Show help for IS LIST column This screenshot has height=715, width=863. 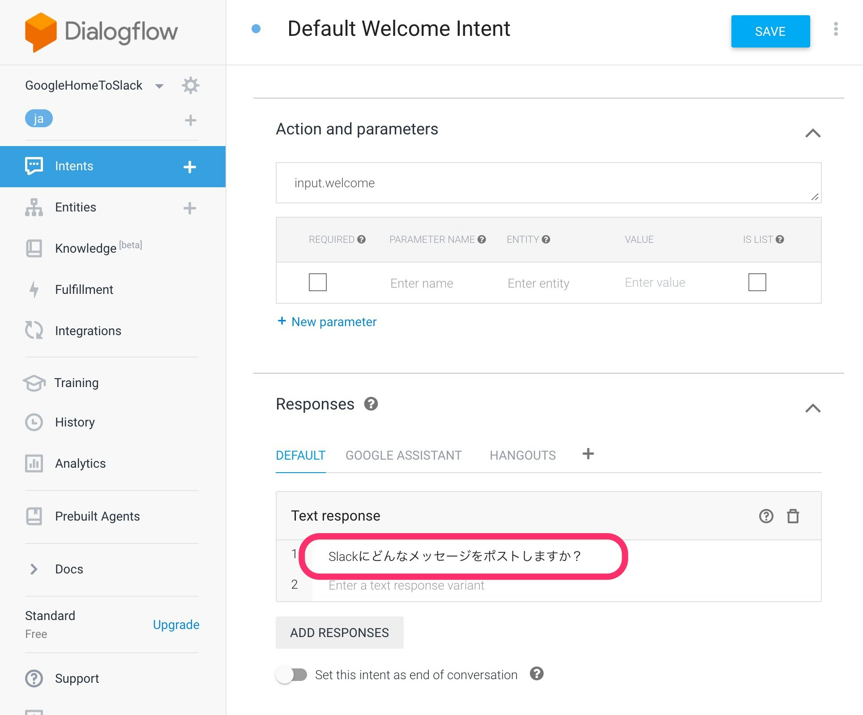(780, 239)
